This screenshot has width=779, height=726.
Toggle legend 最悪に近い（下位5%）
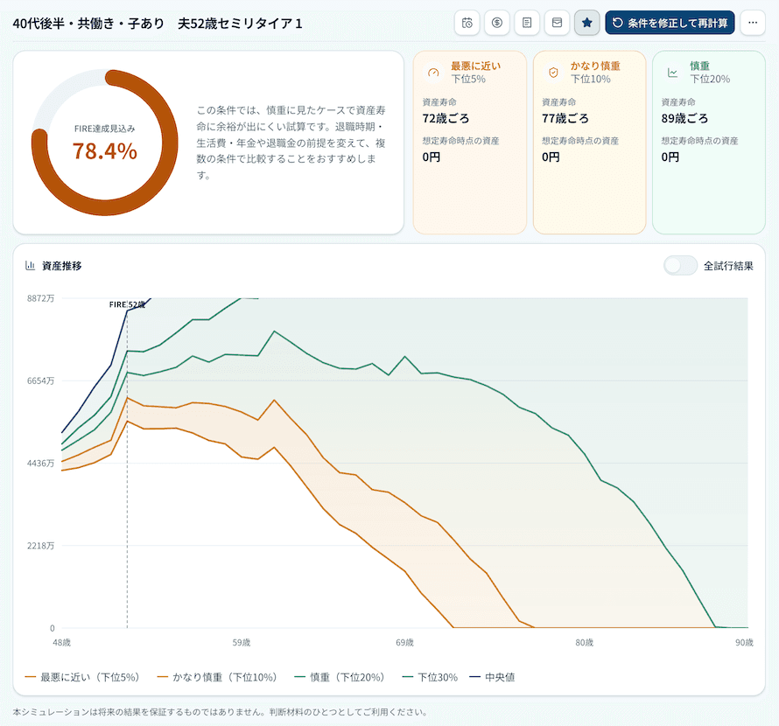(82, 677)
